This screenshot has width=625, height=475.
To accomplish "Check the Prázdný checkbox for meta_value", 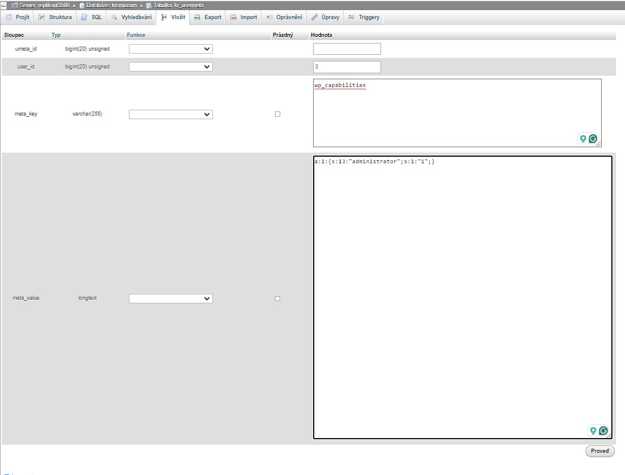I will [x=277, y=299].
